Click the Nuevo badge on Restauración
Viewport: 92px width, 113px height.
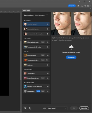(38, 91)
